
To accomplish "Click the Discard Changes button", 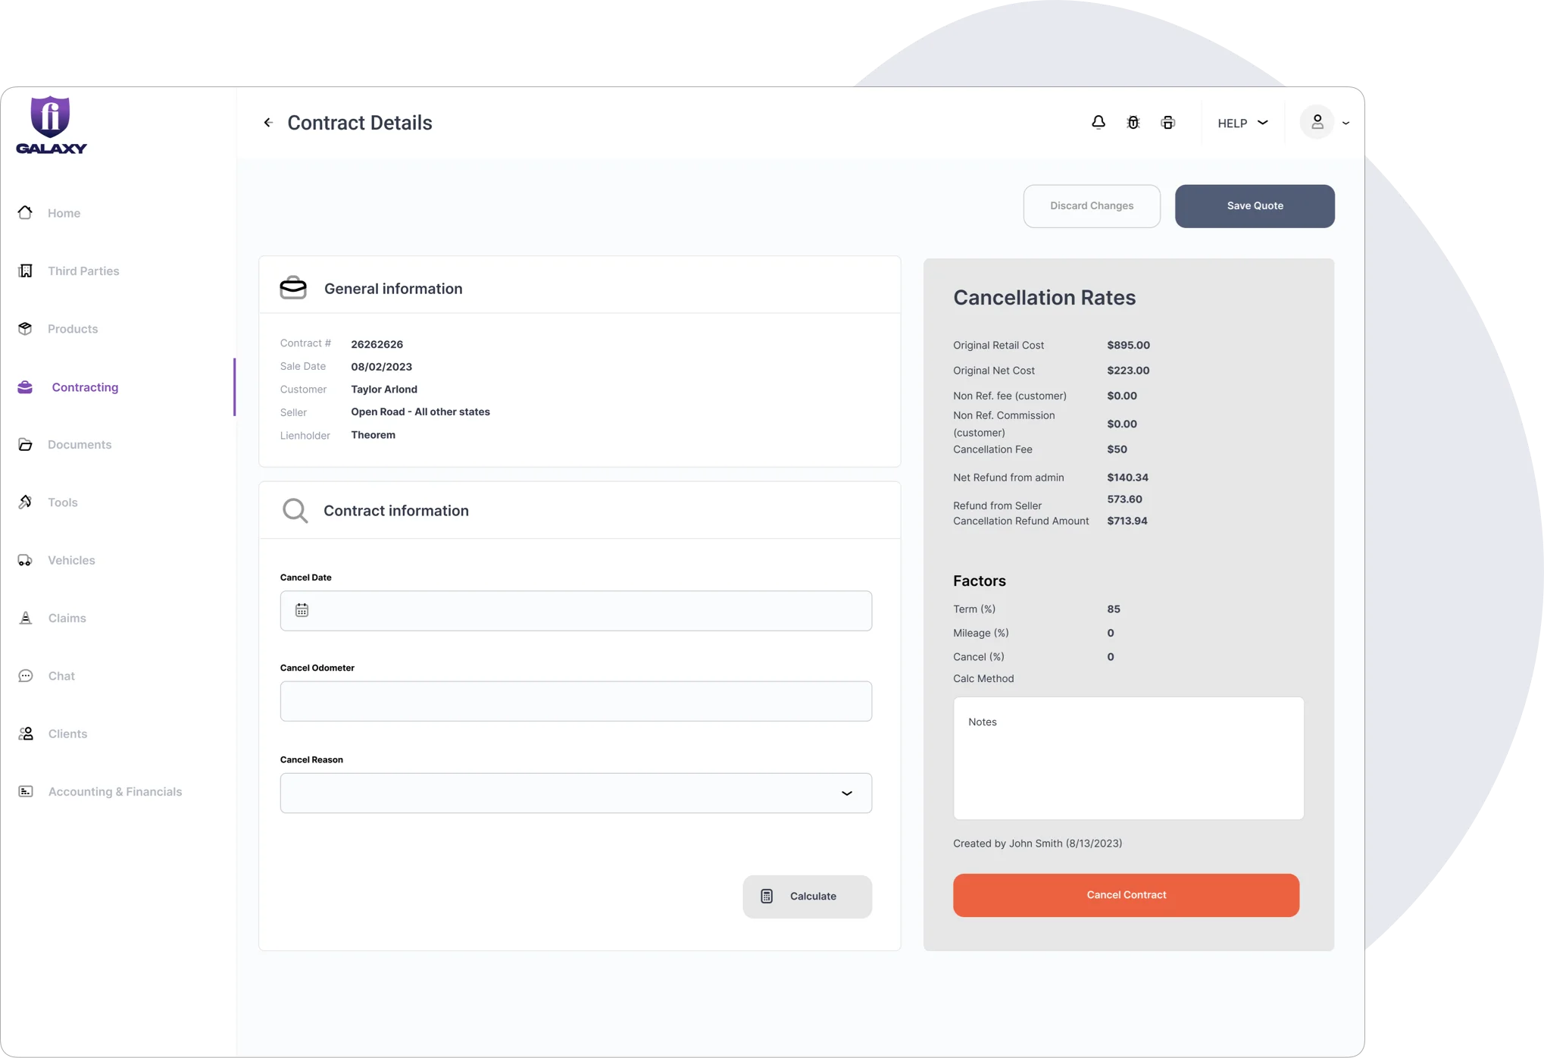I will pos(1091,206).
